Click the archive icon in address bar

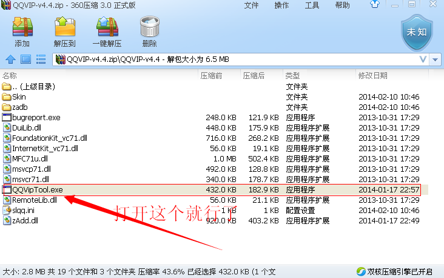pyautogui.click(x=60, y=59)
